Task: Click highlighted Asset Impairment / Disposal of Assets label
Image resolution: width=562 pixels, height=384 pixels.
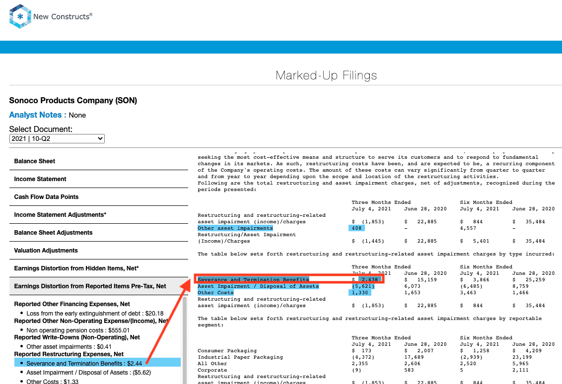Action: [258, 286]
